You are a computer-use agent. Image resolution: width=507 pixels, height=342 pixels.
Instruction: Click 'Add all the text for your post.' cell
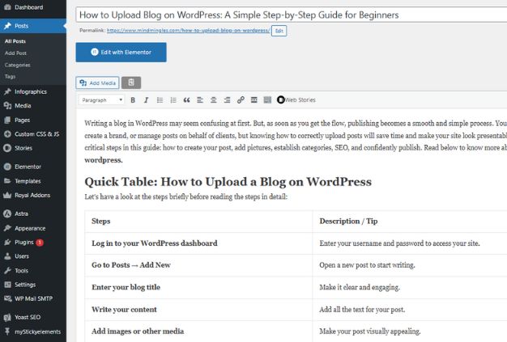(410, 310)
